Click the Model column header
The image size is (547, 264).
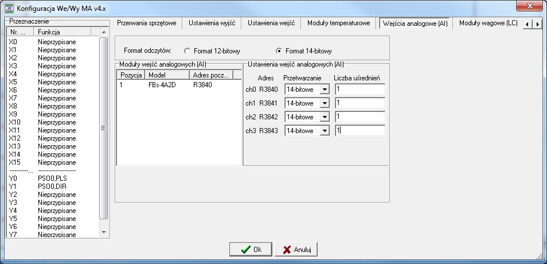(167, 75)
